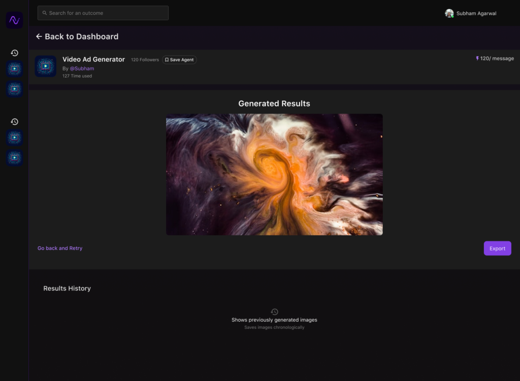The image size is (520, 381).
Task: Click the back arrow beside Back to Dashboard
Action: (39, 36)
